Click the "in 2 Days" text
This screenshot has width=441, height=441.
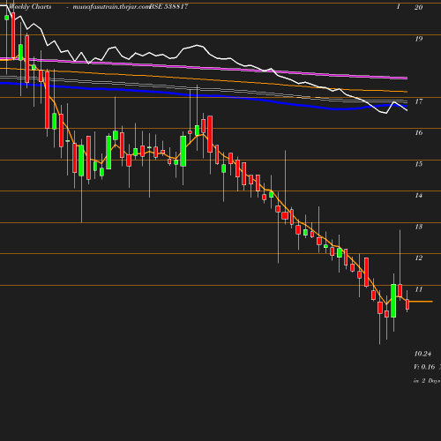[x=427, y=381]
